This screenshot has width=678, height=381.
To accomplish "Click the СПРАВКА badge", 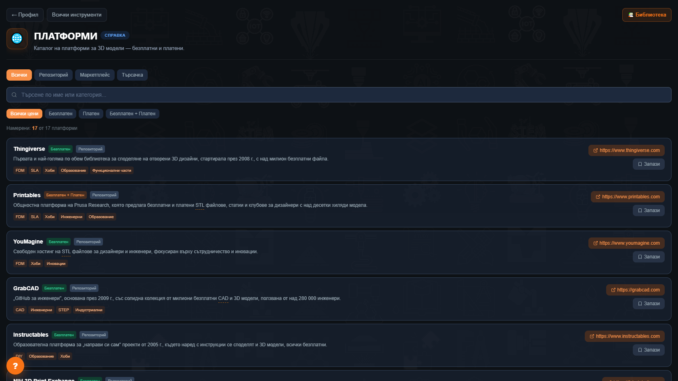I will 115,35.
